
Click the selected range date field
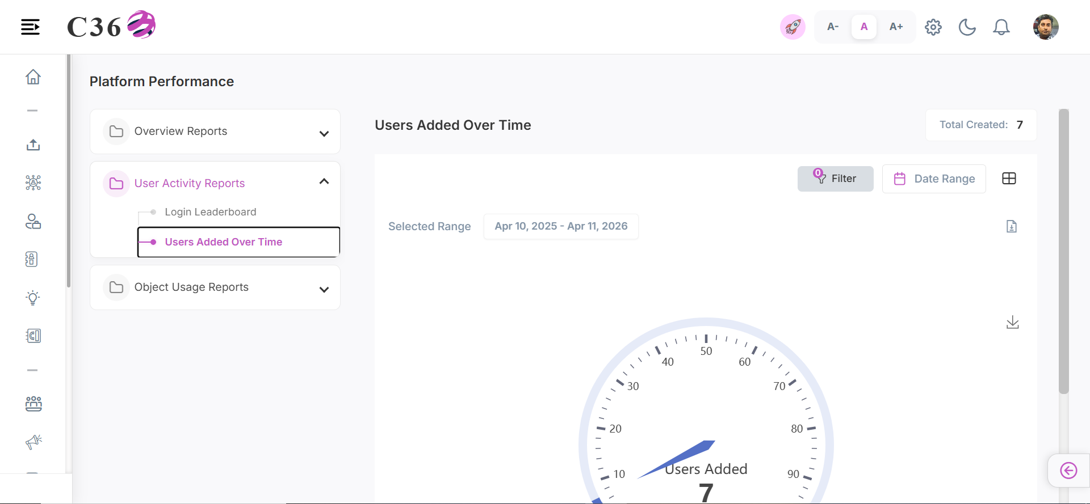click(x=561, y=226)
